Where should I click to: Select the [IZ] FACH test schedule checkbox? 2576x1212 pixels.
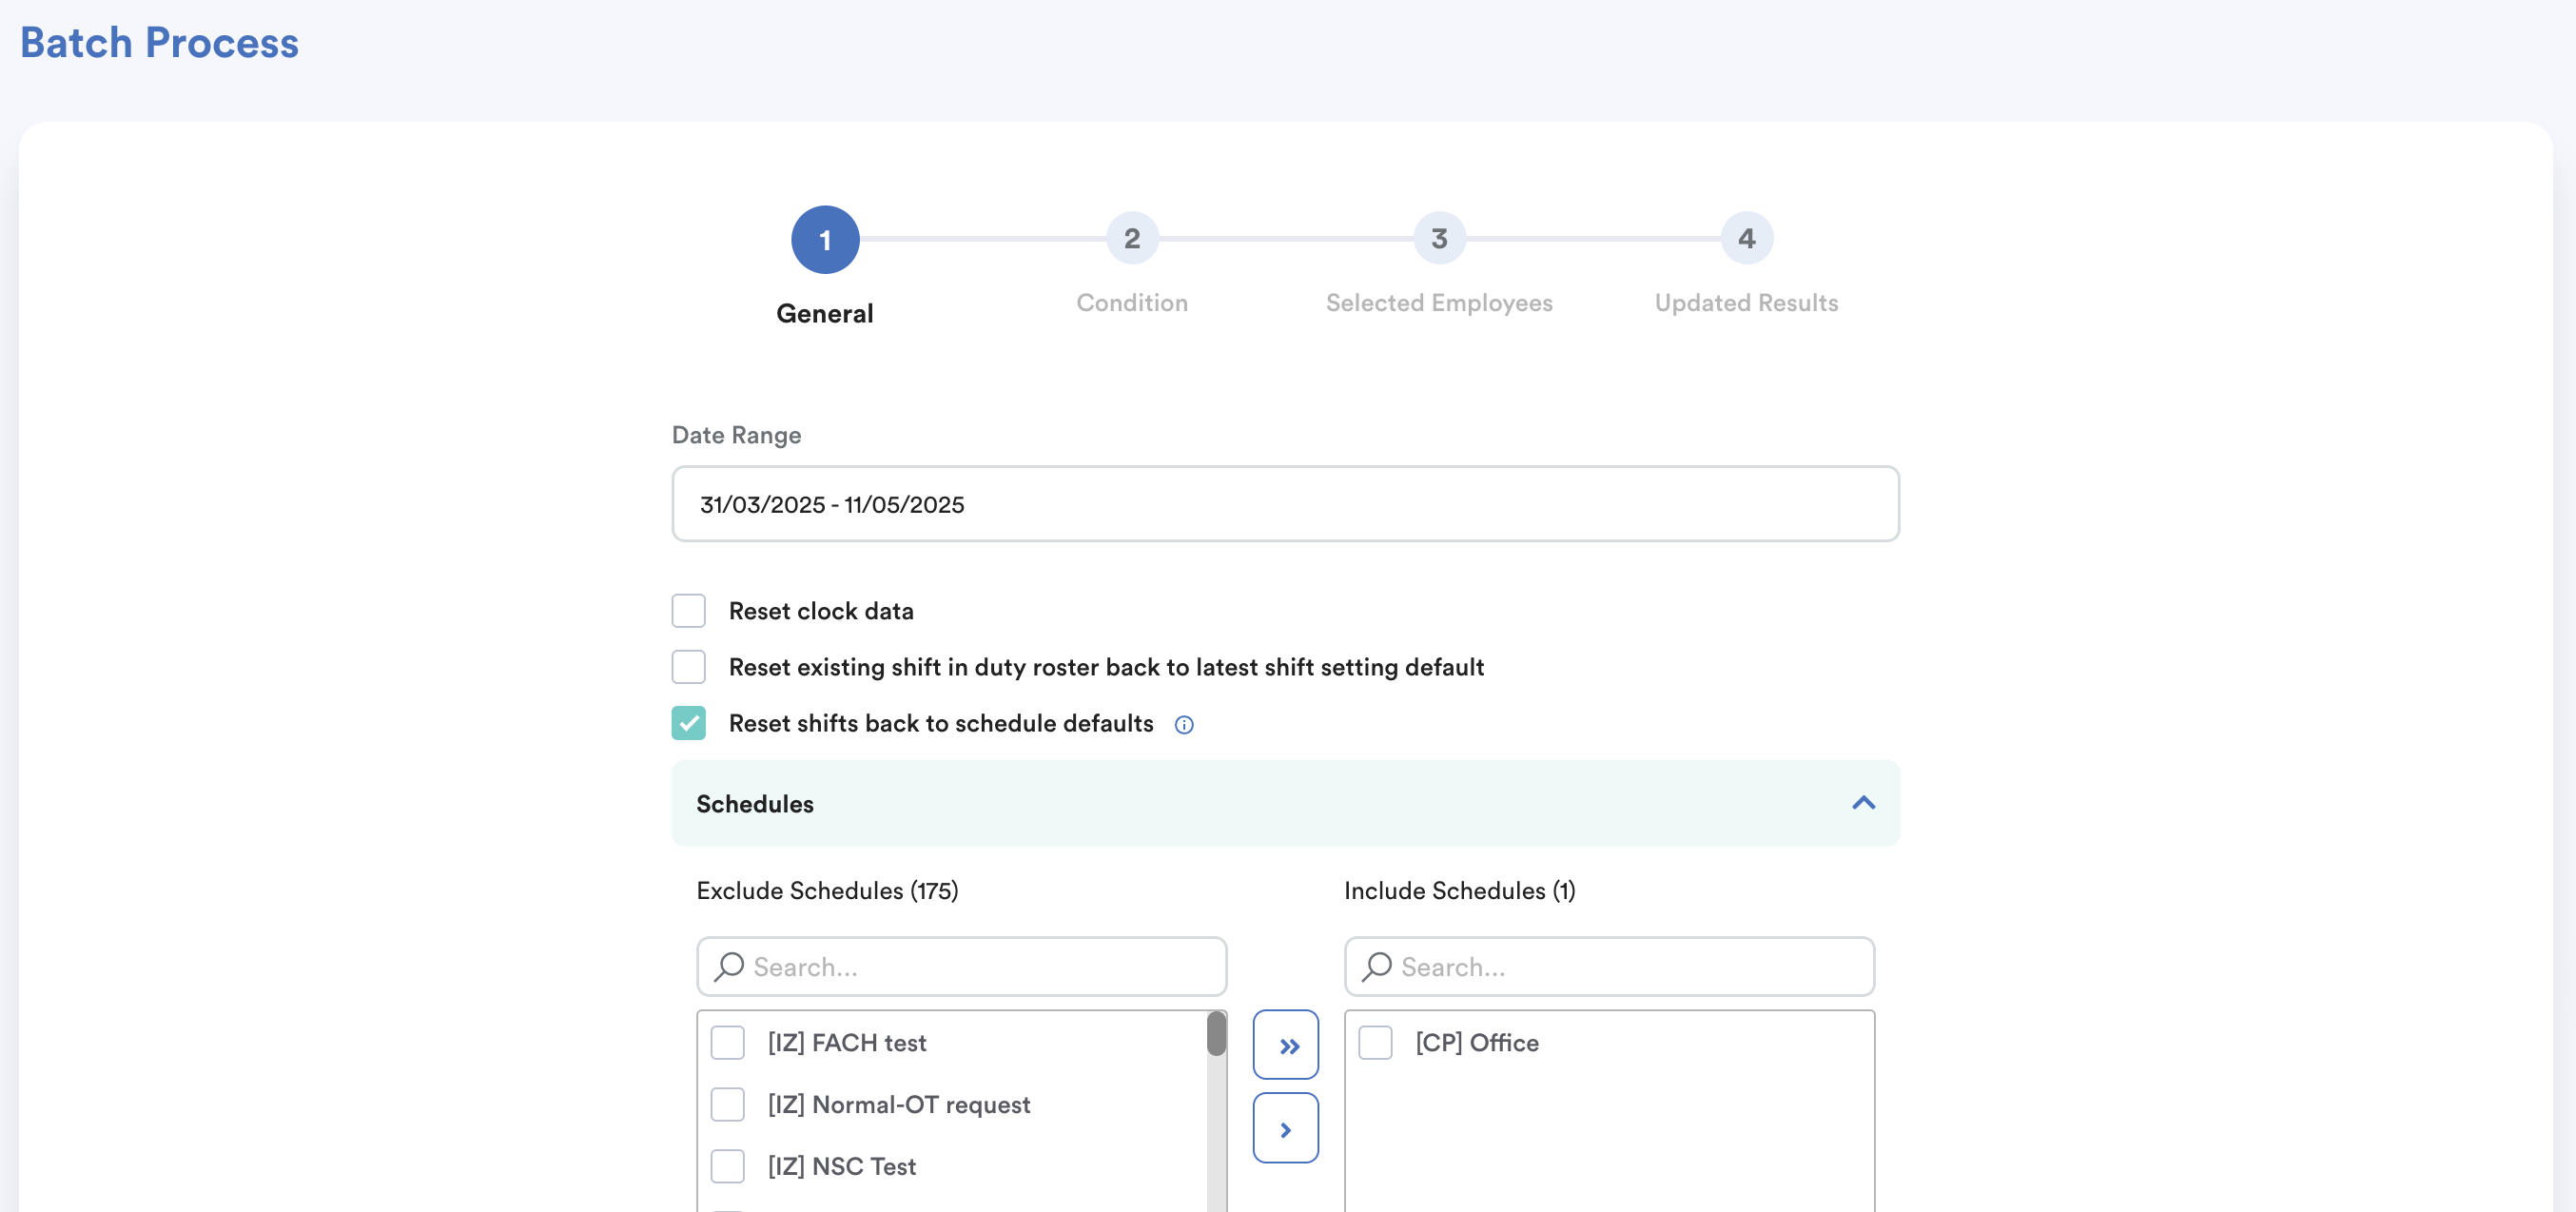pos(728,1043)
